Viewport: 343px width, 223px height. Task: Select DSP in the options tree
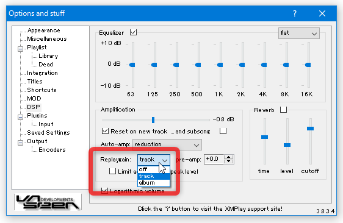34,107
